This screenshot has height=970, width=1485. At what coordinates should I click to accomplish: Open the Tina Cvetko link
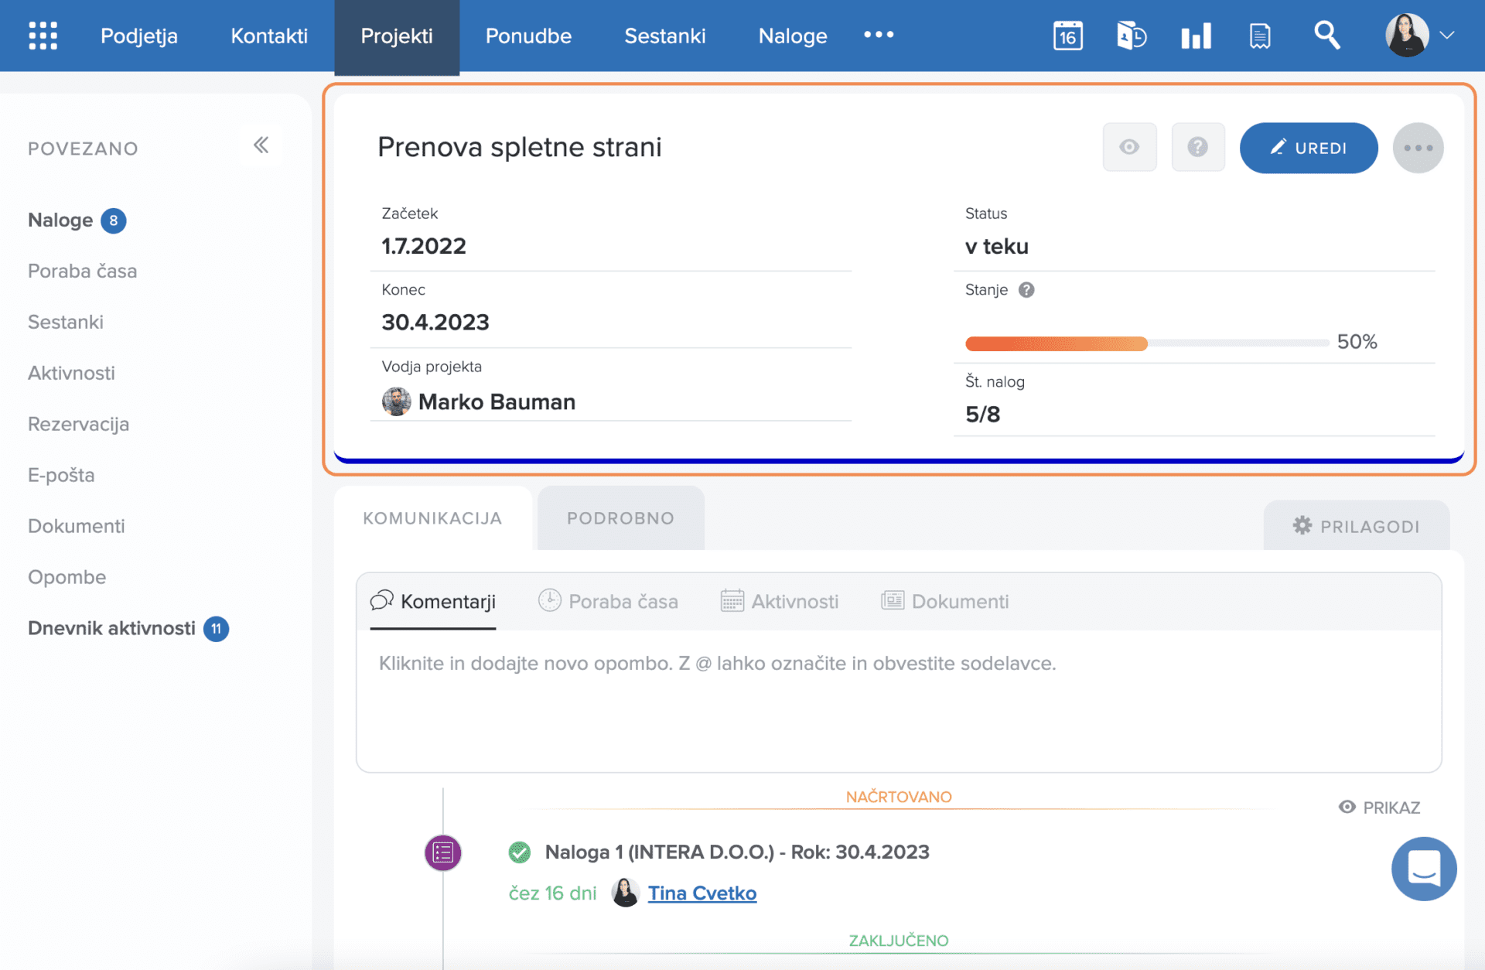point(702,893)
